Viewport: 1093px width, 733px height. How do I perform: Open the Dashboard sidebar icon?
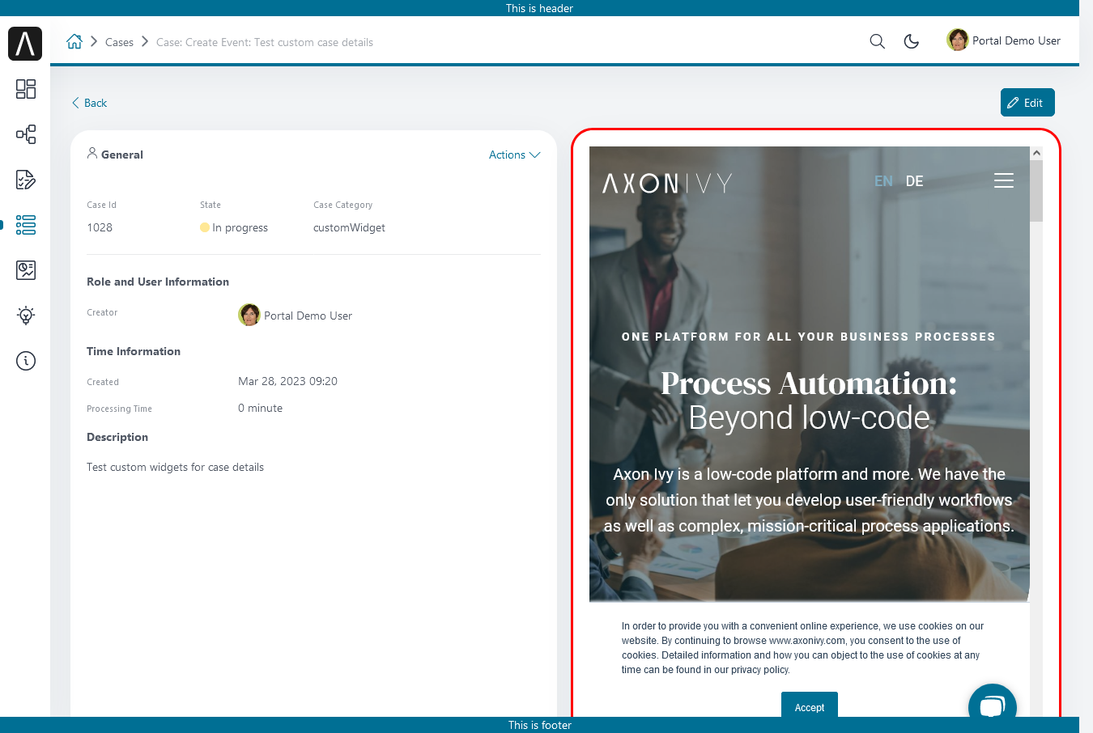[x=26, y=89]
